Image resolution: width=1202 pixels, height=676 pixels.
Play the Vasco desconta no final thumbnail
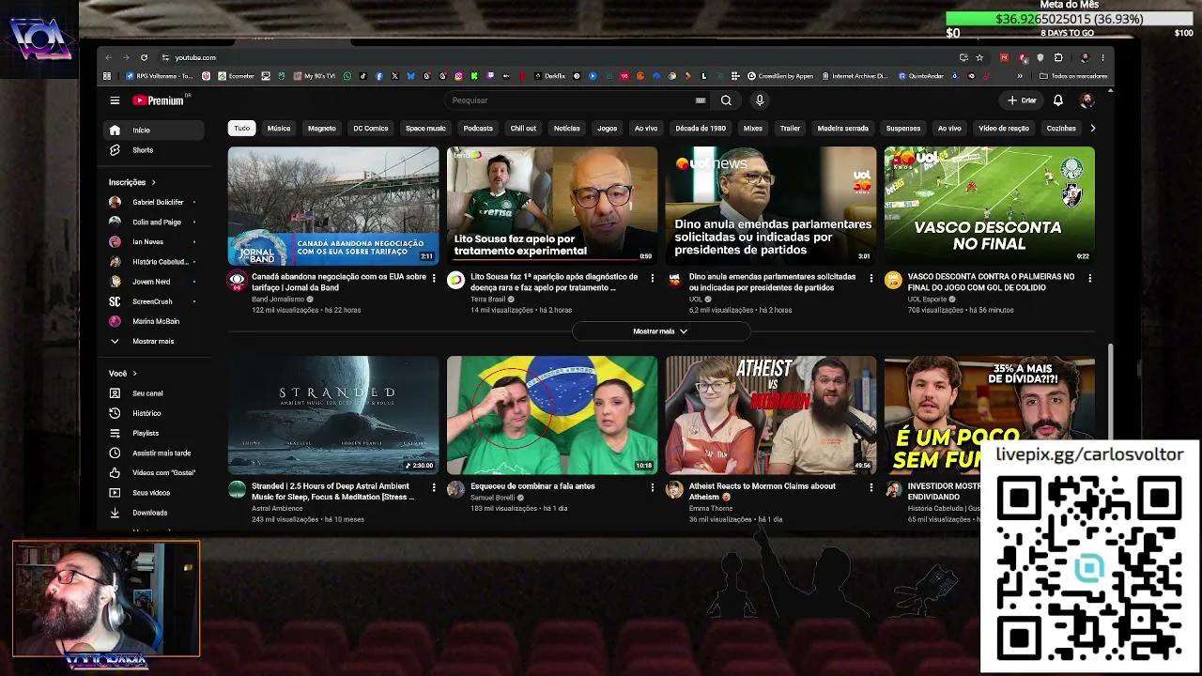click(990, 206)
